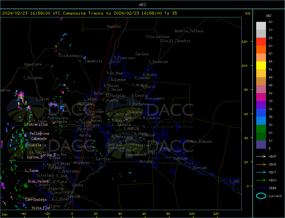
Task: Click the 'TUNUYAN' place label
Action: pyautogui.click(x=73, y=197)
